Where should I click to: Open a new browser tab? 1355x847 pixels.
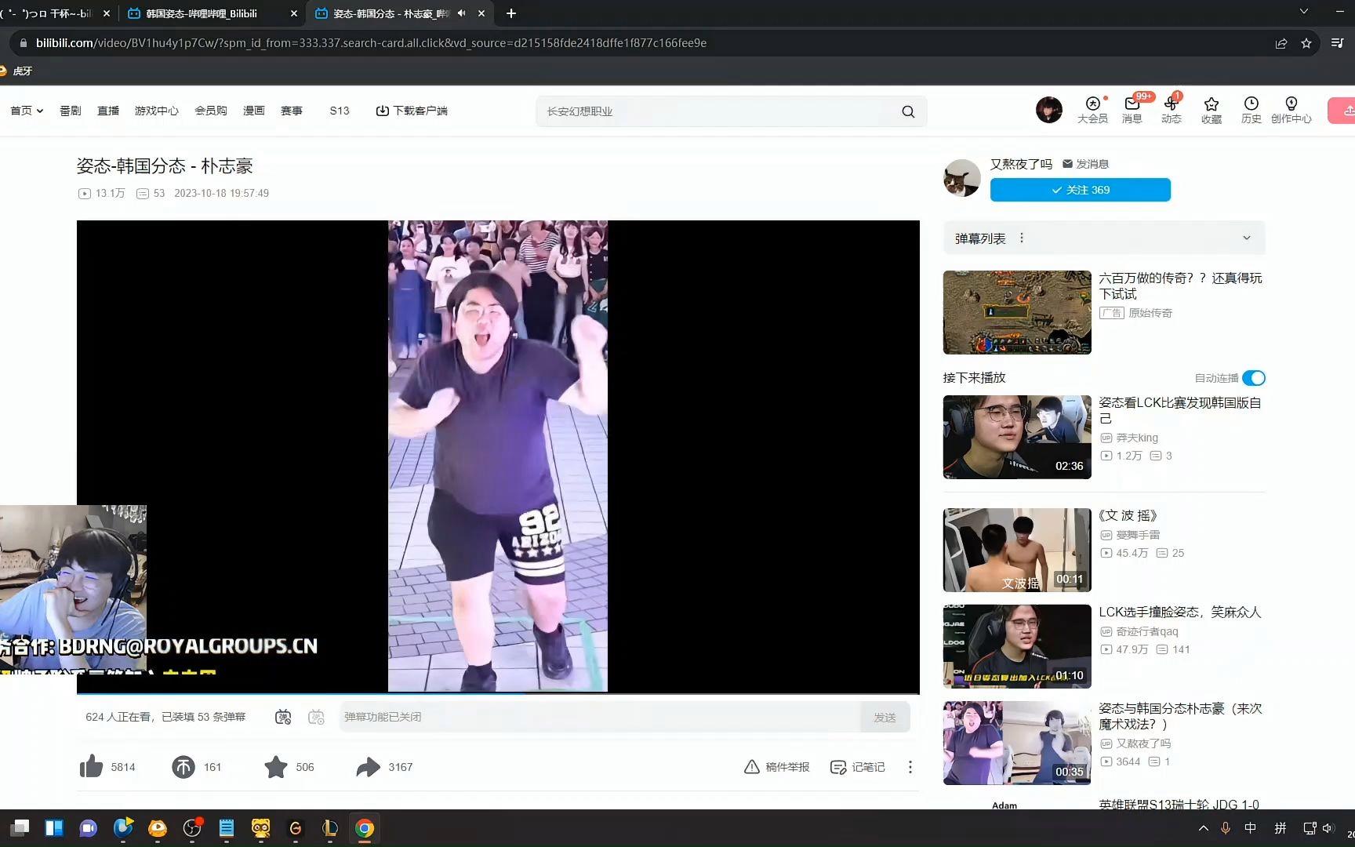tap(511, 13)
